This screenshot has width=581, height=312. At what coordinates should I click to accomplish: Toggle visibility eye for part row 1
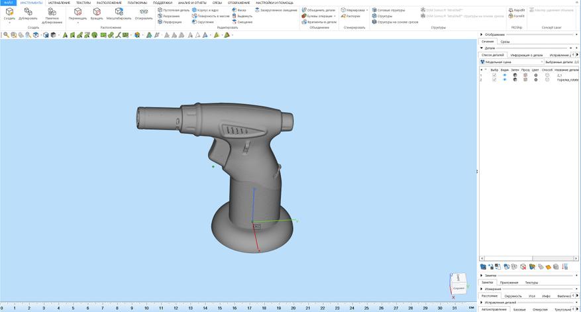click(x=504, y=76)
